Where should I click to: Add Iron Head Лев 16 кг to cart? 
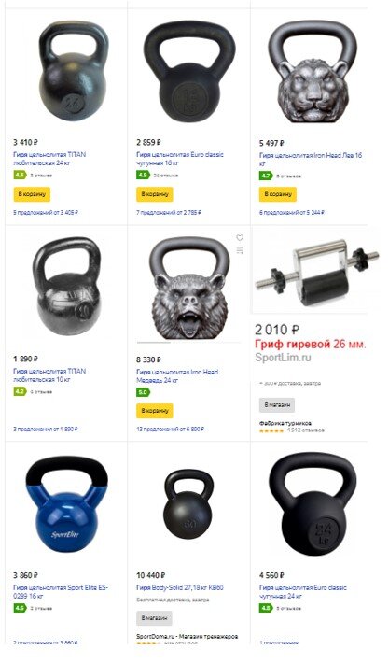(x=277, y=194)
